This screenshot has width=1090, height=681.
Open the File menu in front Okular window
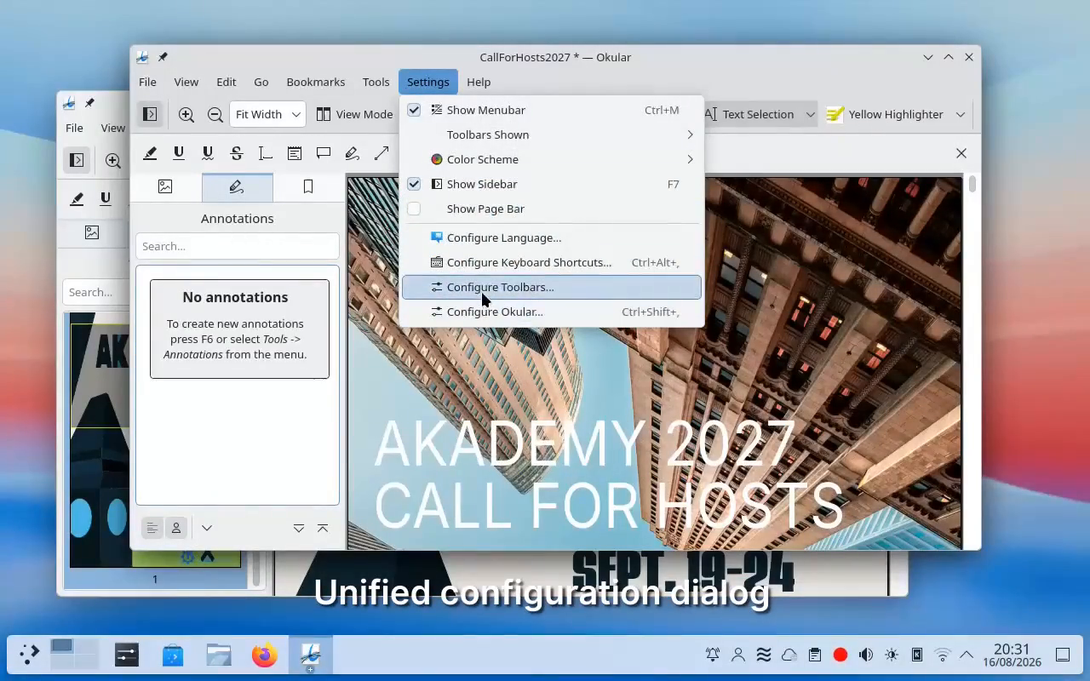point(147,82)
